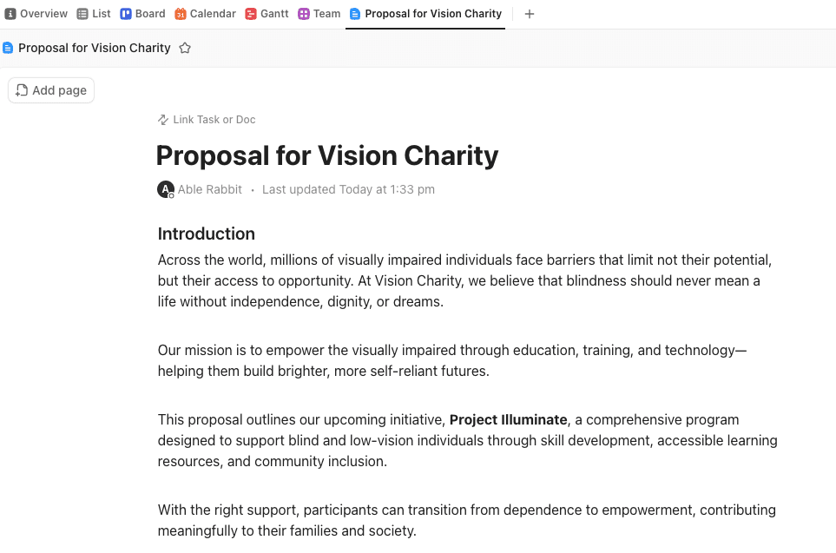
Task: Click the red Gantt view icon
Action: coord(251,14)
